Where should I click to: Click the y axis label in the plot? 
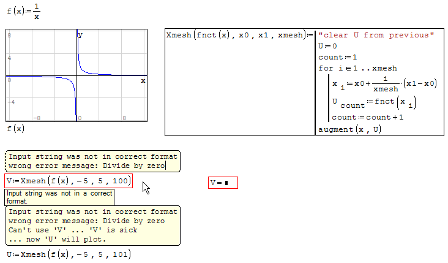point(80,36)
